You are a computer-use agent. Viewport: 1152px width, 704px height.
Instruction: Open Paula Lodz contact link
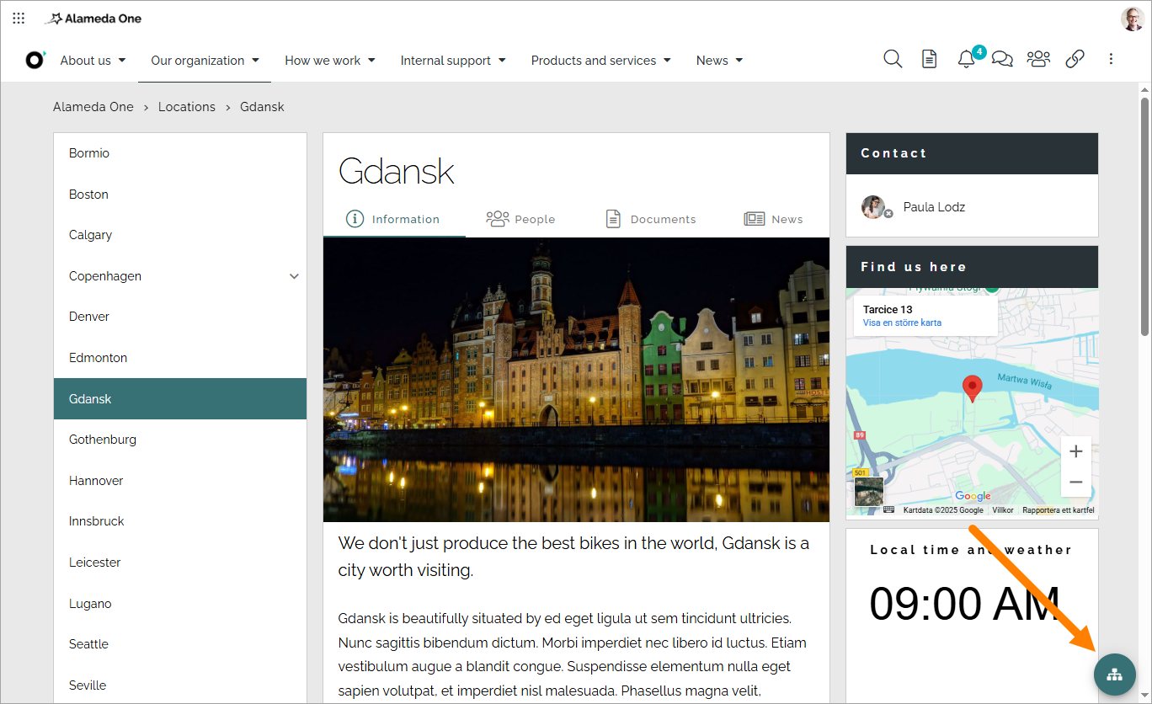(x=934, y=207)
